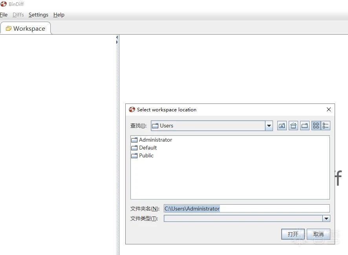Switch to List view icon
Image resolution: width=348 pixels, height=255 pixels.
point(316,126)
